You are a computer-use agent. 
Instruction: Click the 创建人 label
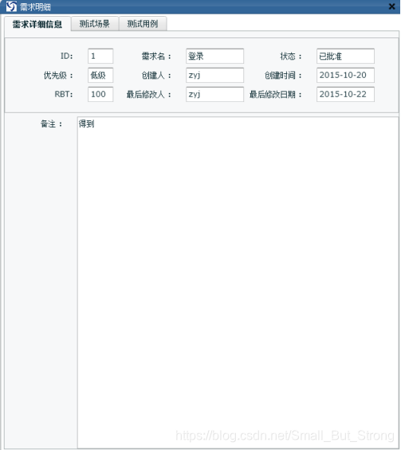point(156,76)
